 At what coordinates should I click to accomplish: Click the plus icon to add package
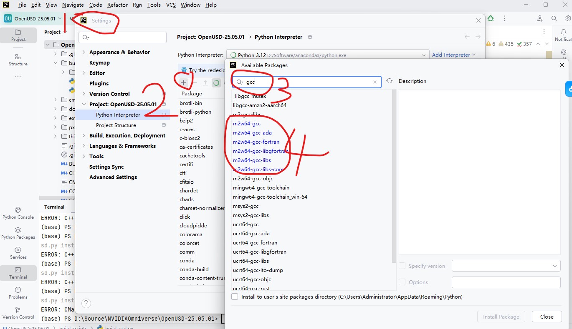(183, 82)
